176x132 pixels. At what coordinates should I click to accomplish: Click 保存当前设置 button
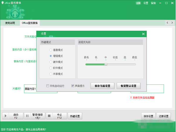pyautogui.click(x=102, y=86)
